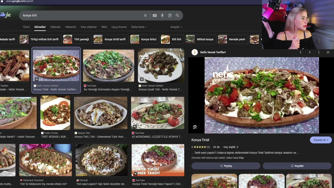Viewport: 334px width, 188px height.
Task: Select the Tiritçi mithat tirit tarifi chip
Action: tap(40, 39)
